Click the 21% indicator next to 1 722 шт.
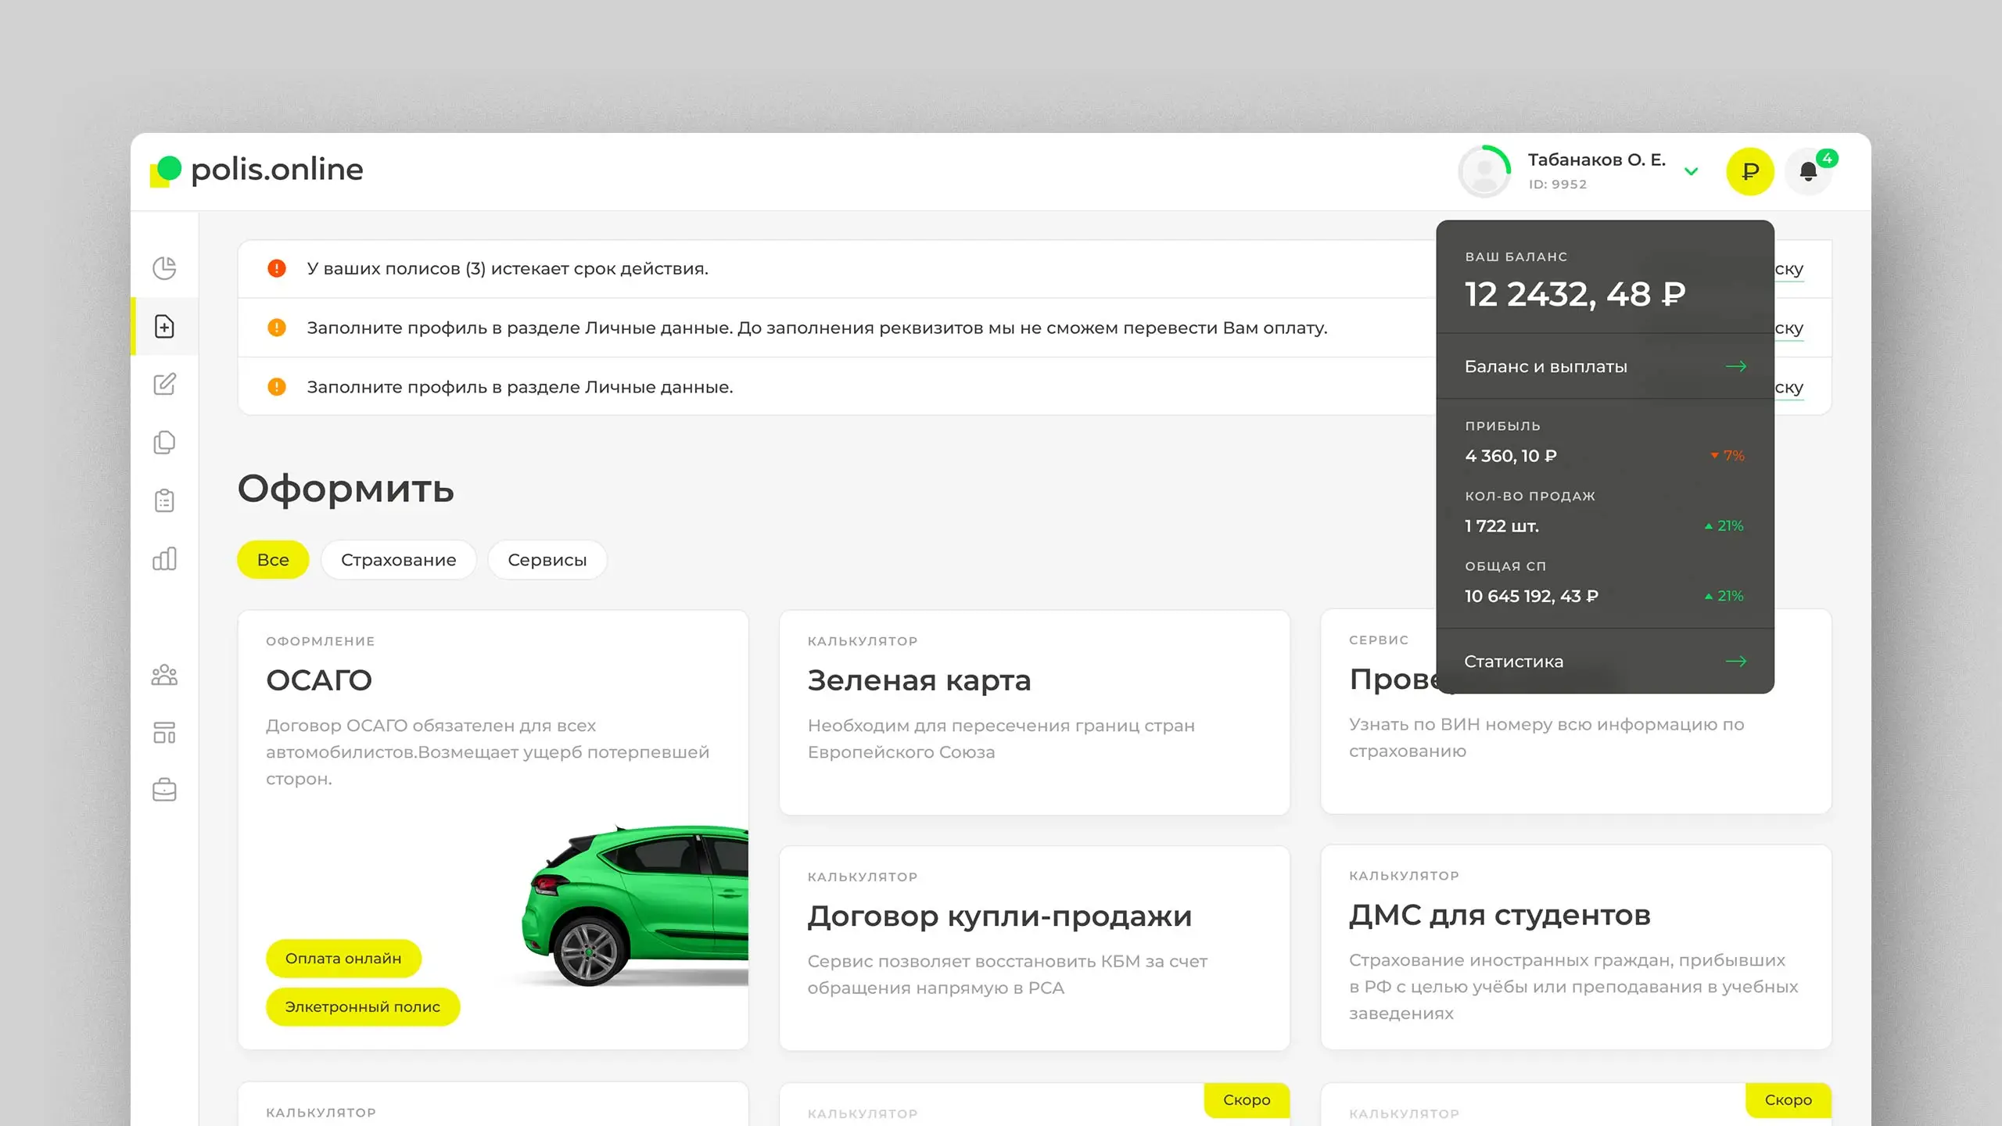Viewport: 2002px width, 1126px height. [x=1724, y=526]
